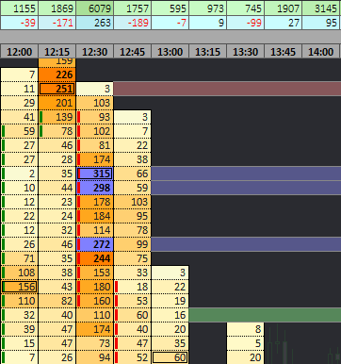The image size is (341, 364).
Task: Click the purple level bar beside 99
Action: pos(246,244)
